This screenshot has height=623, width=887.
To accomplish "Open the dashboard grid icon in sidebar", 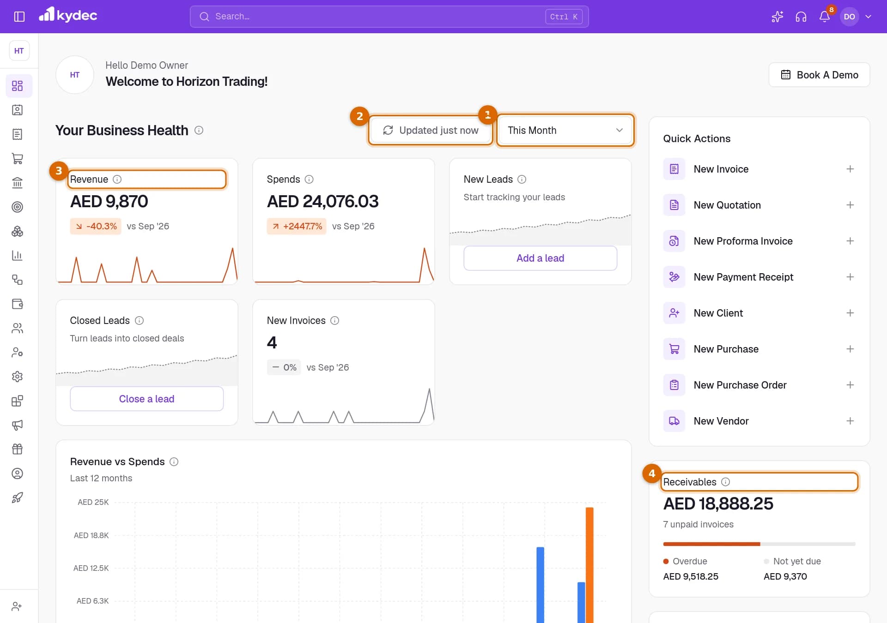I will pos(18,86).
